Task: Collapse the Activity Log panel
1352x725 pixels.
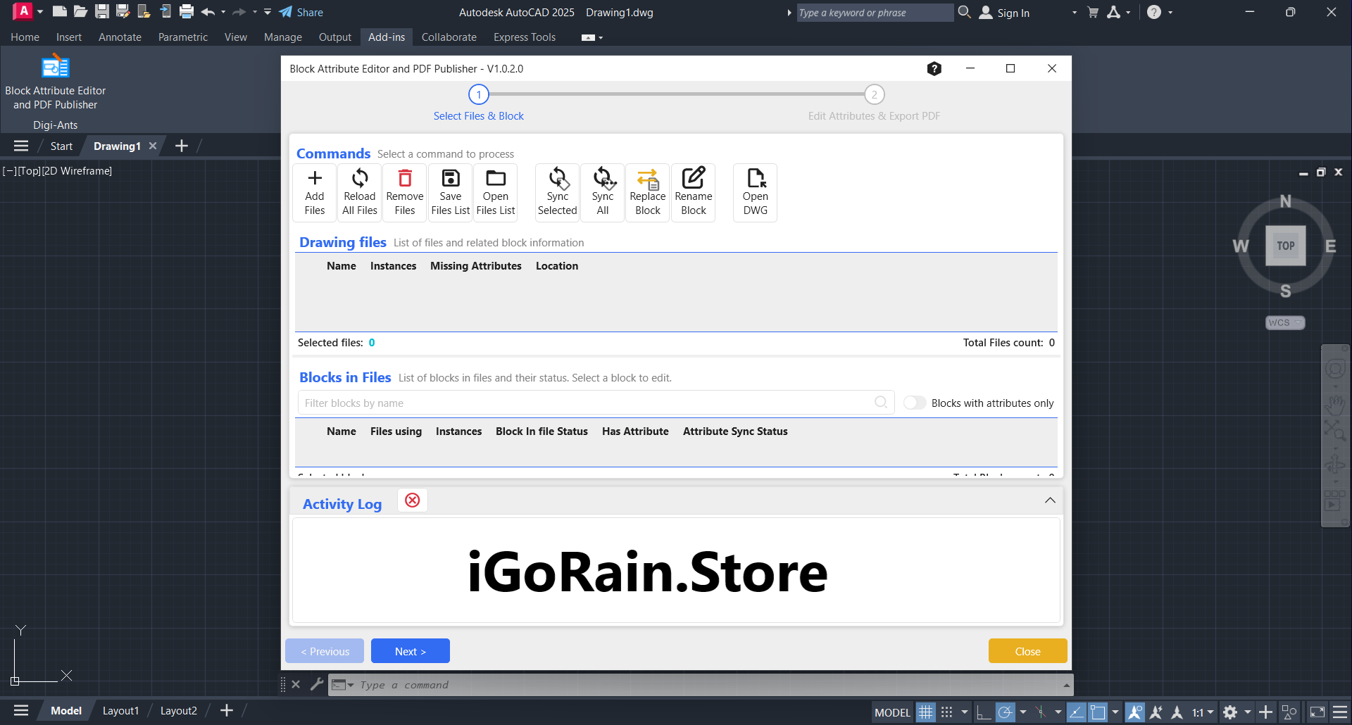Action: click(1050, 500)
